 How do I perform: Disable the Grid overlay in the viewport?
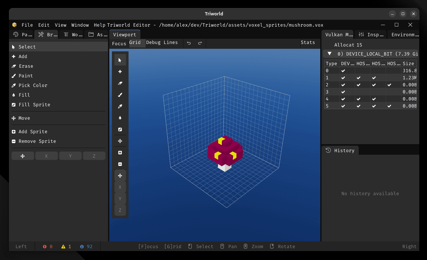(x=135, y=42)
